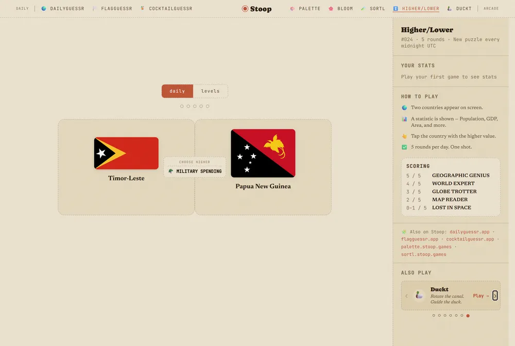Screen dimensions: 515x346
Task: Switch to levels mode
Action: pos(210,91)
